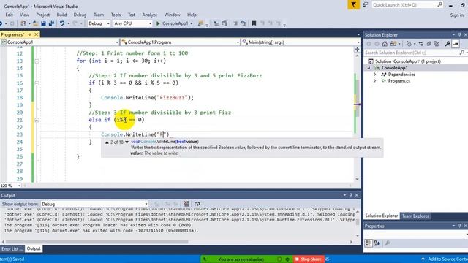Switch to the Error List tab
Image resolution: width=468 pixels, height=263 pixels.
[12, 248]
